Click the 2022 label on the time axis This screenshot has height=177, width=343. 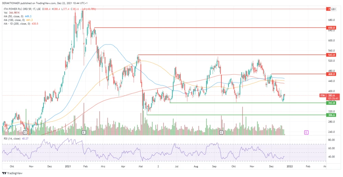290,166
